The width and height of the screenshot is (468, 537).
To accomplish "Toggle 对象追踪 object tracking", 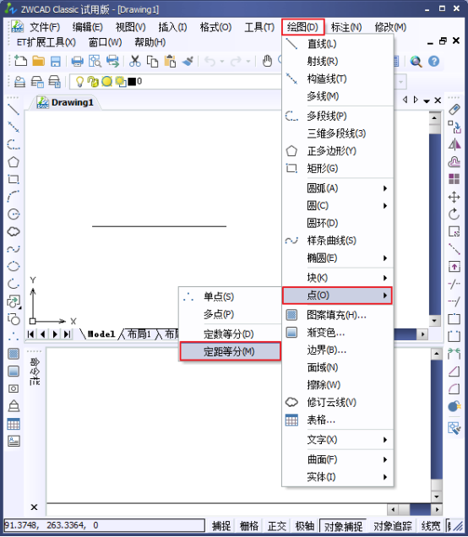I will point(392,525).
